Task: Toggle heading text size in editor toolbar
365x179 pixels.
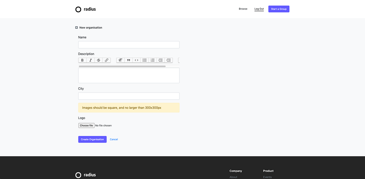Action: (120, 60)
